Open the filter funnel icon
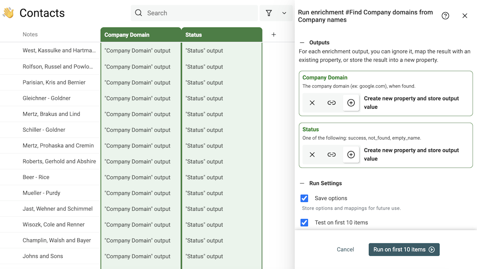The image size is (477, 269). pyautogui.click(x=269, y=13)
